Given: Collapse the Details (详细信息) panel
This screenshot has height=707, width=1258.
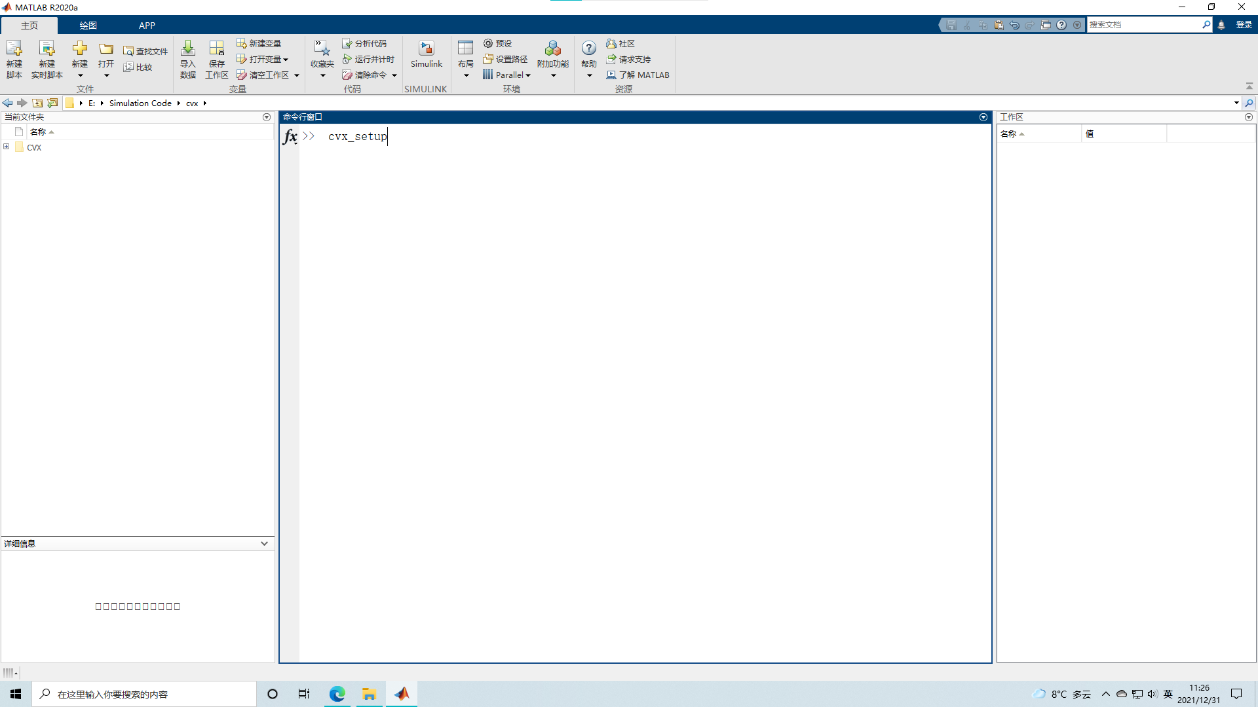Looking at the screenshot, I should (x=264, y=543).
